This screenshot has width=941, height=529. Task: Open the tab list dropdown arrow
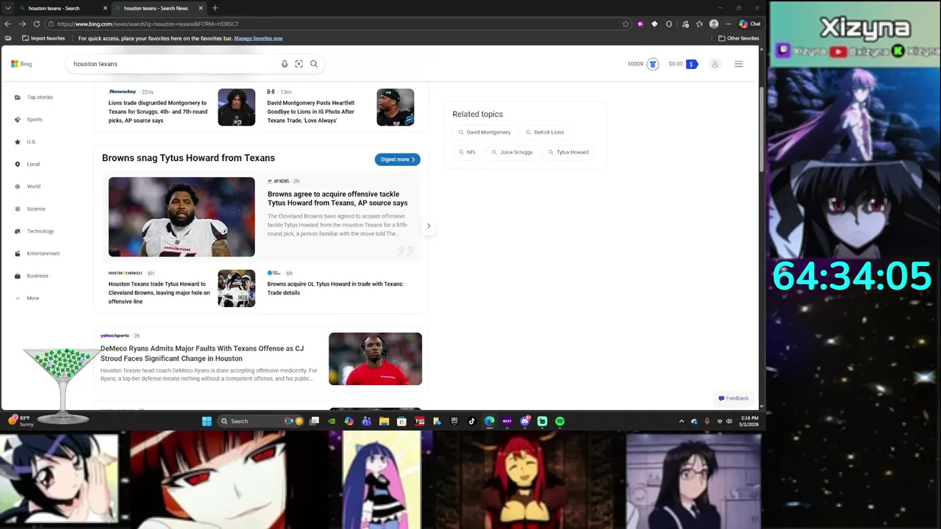pyautogui.click(x=7, y=8)
